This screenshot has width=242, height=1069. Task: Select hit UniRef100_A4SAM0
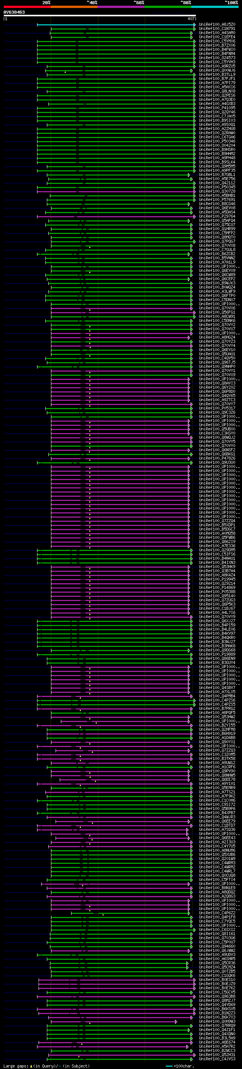pyautogui.click(x=217, y=33)
